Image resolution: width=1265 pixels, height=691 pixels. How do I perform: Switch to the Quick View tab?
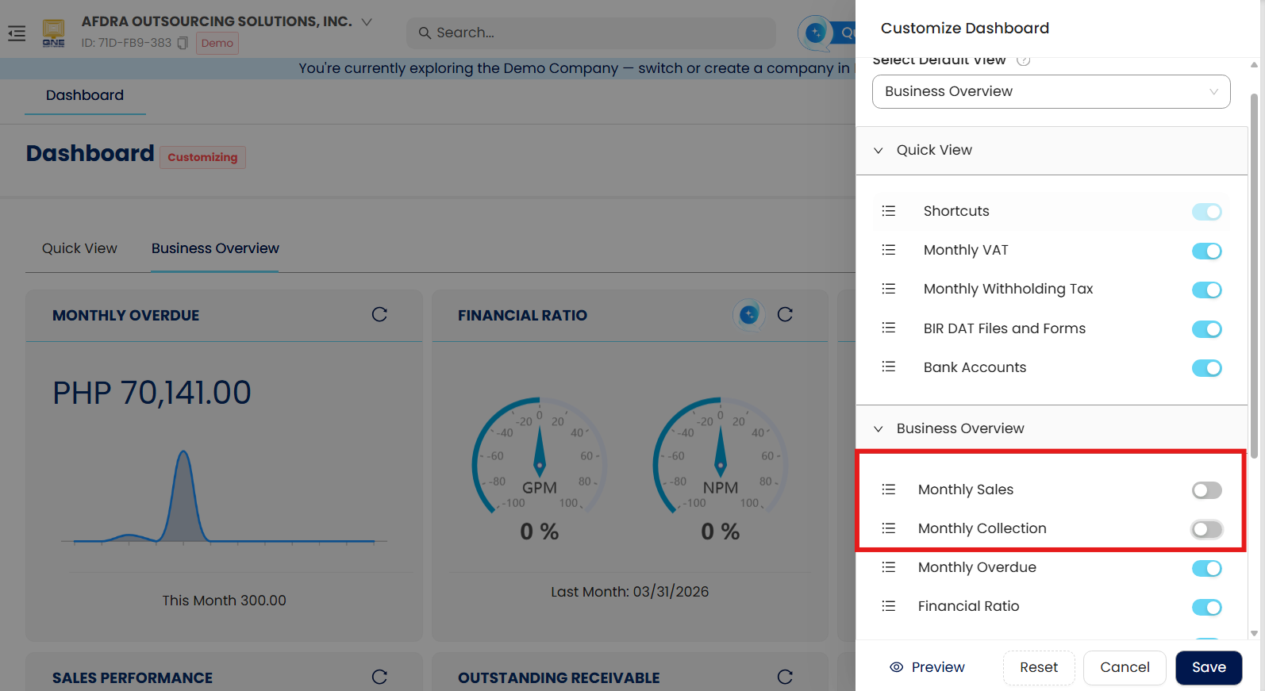pos(79,248)
